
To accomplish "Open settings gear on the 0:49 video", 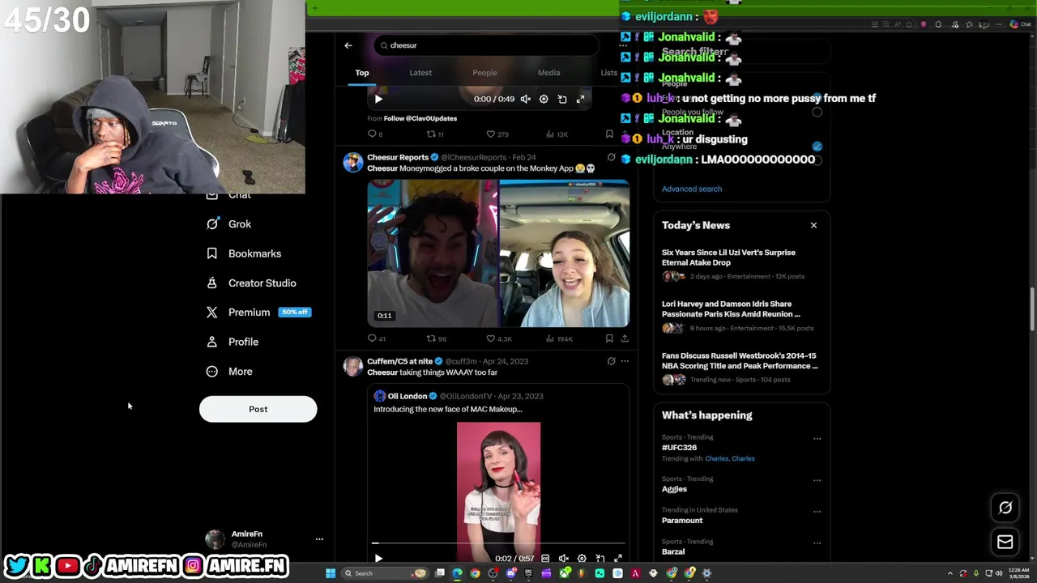I will coord(544,99).
